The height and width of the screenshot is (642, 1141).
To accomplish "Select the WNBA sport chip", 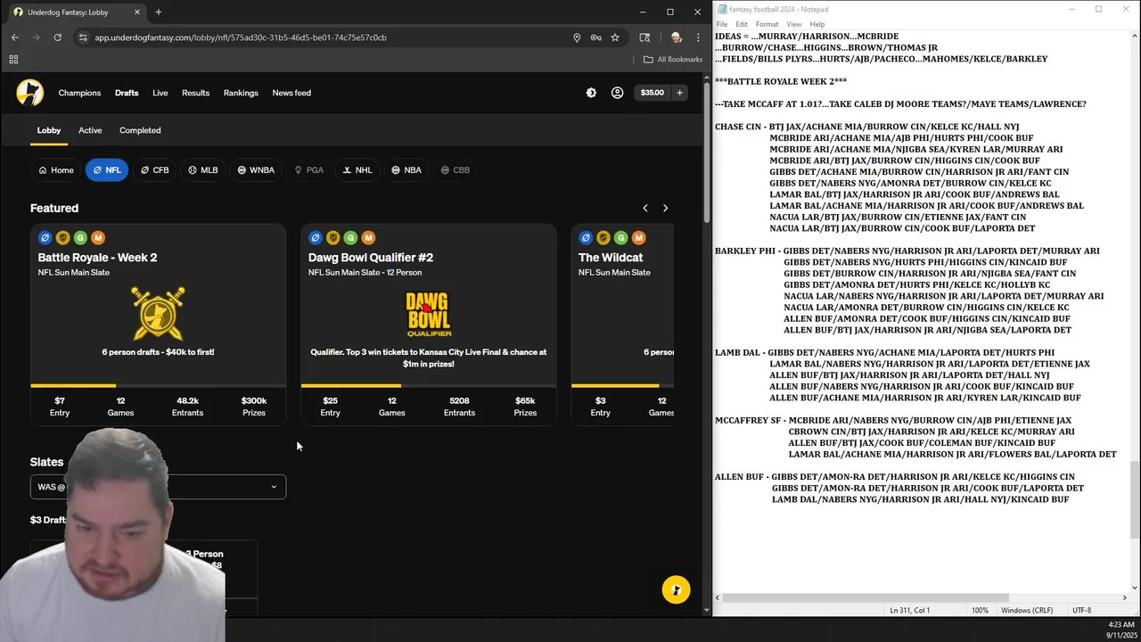I will click(x=256, y=169).
